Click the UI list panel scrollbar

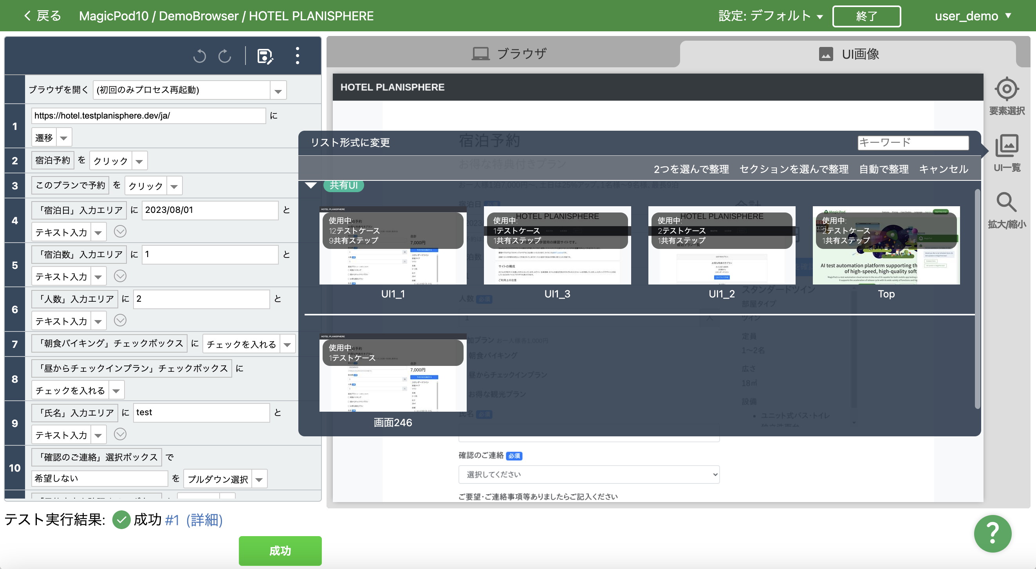977,299
